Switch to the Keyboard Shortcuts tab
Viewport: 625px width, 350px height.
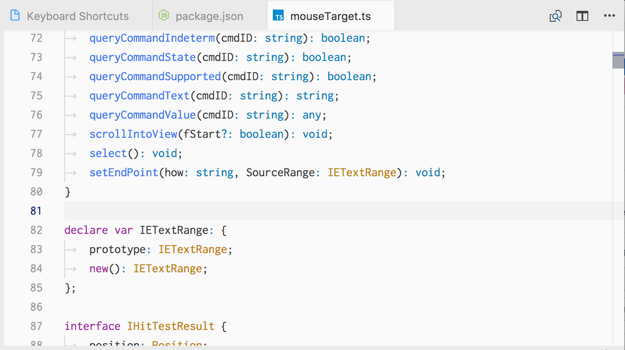(x=77, y=15)
